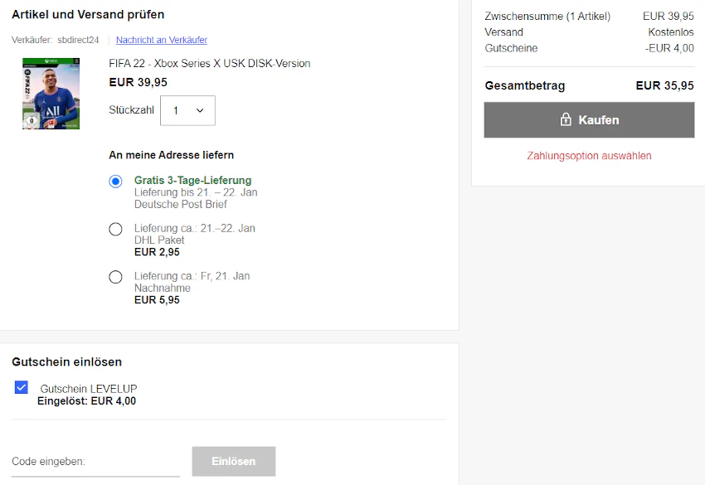Image resolution: width=705 pixels, height=485 pixels.
Task: Click An meine Adresse liefern heading
Action: click(172, 155)
